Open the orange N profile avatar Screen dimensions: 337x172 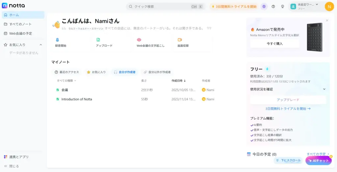point(329,7)
